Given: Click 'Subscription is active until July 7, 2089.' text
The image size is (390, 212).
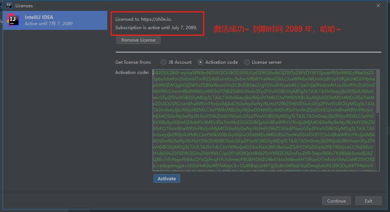Looking at the screenshot, I should coord(156,28).
